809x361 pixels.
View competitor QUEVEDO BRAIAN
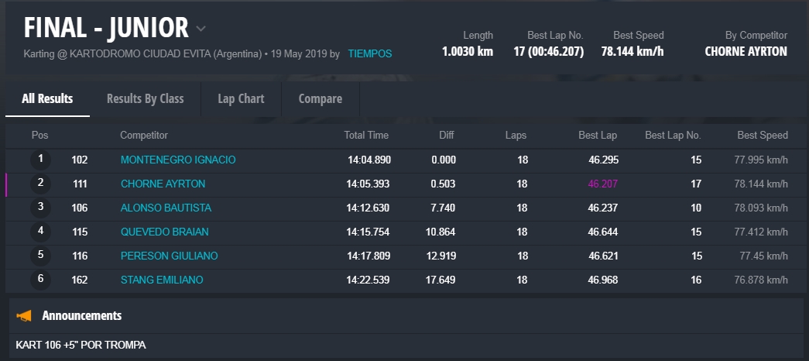[165, 232]
